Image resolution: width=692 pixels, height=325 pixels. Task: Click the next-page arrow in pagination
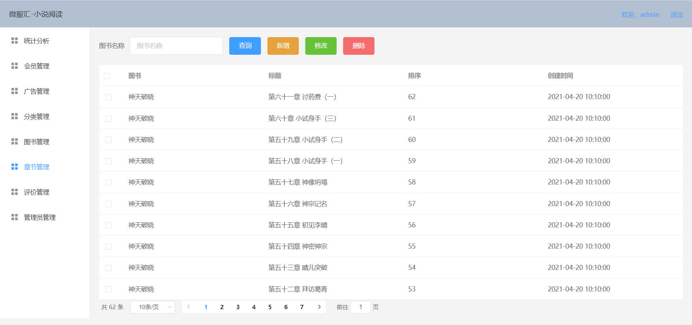click(x=319, y=307)
